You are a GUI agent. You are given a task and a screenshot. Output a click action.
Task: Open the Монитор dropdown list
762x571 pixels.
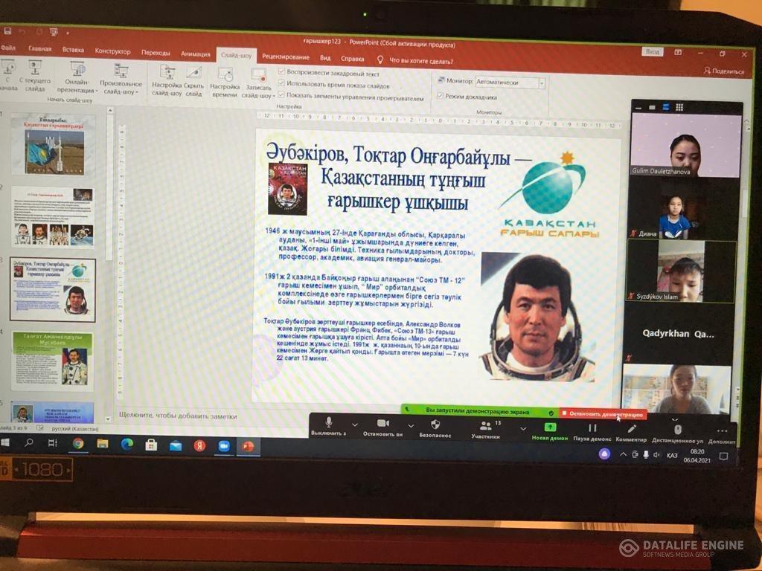542,83
